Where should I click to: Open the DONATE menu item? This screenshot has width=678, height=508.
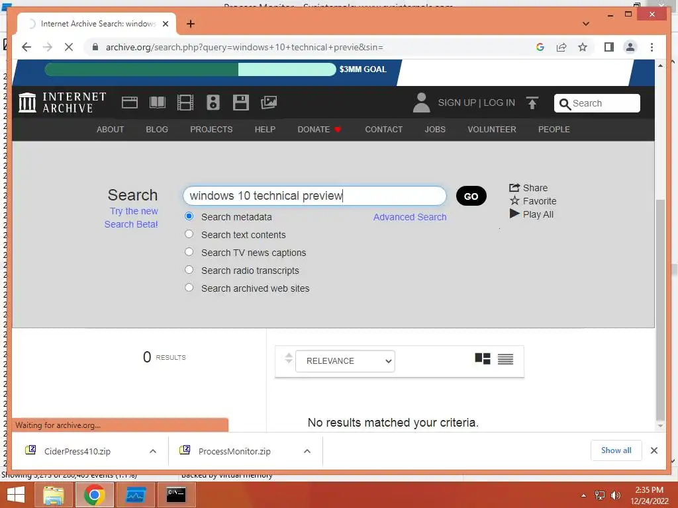point(319,129)
